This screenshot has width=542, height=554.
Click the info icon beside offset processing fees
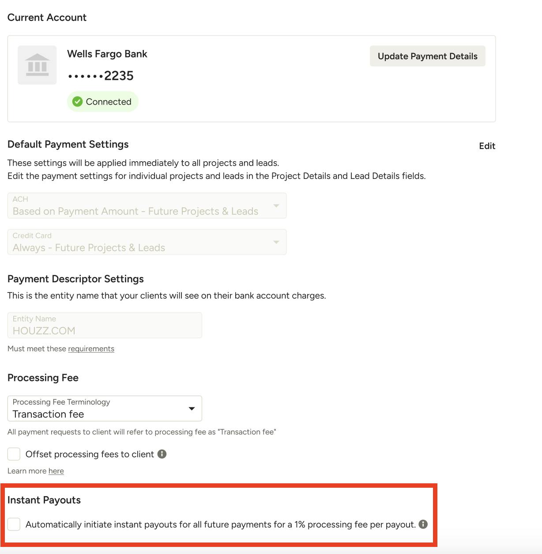(x=162, y=454)
